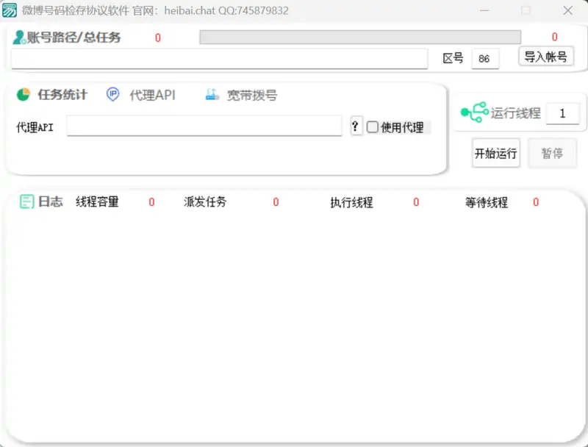Click the broadband dial-up modem icon
This screenshot has height=447, width=588.
tap(212, 95)
